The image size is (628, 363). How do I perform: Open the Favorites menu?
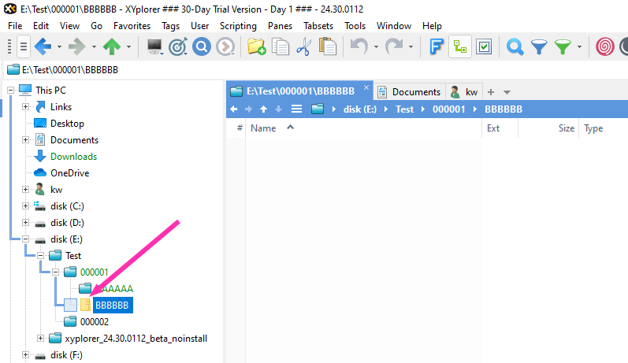pyautogui.click(x=132, y=26)
